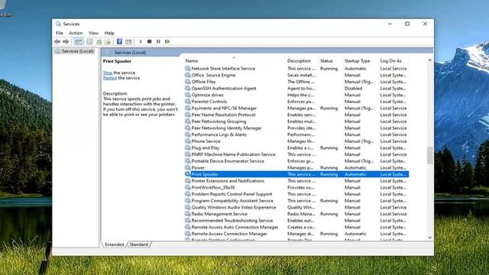Screen dimensions: 489x275
Task: Sort by the Status column header
Action: coord(330,61)
